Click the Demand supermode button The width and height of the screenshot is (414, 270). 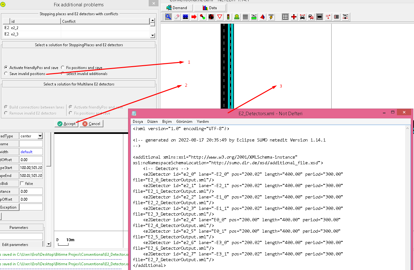click(x=177, y=8)
